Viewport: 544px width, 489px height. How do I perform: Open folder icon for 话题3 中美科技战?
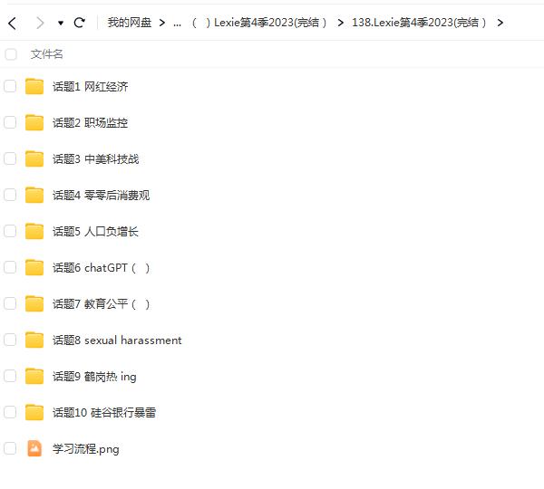[x=34, y=158]
